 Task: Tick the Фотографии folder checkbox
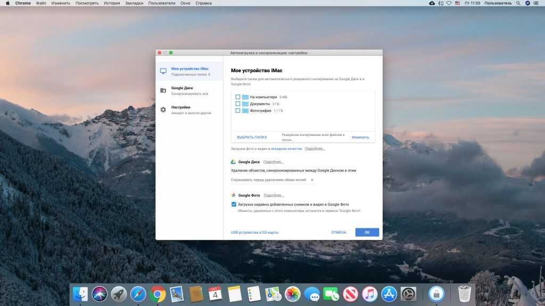click(238, 111)
